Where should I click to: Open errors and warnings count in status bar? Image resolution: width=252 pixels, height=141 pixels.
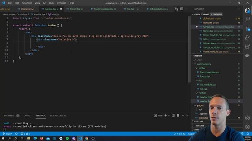point(25,134)
